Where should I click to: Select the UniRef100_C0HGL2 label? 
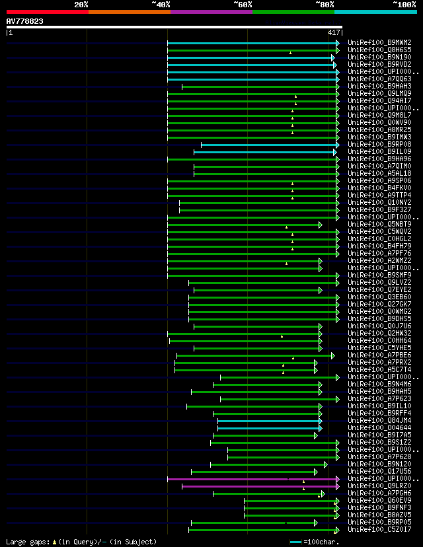pos(380,238)
